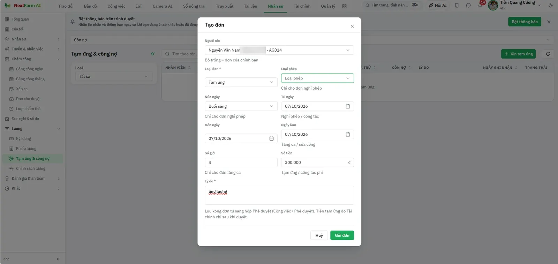Click the Xin tạm ứng button
Screen dimensions: 558x264
click(519, 54)
